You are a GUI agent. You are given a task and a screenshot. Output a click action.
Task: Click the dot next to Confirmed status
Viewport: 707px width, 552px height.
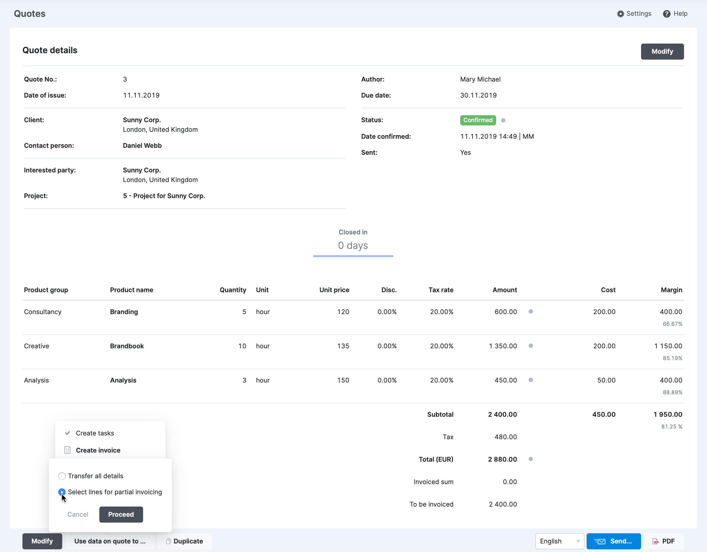coord(503,120)
